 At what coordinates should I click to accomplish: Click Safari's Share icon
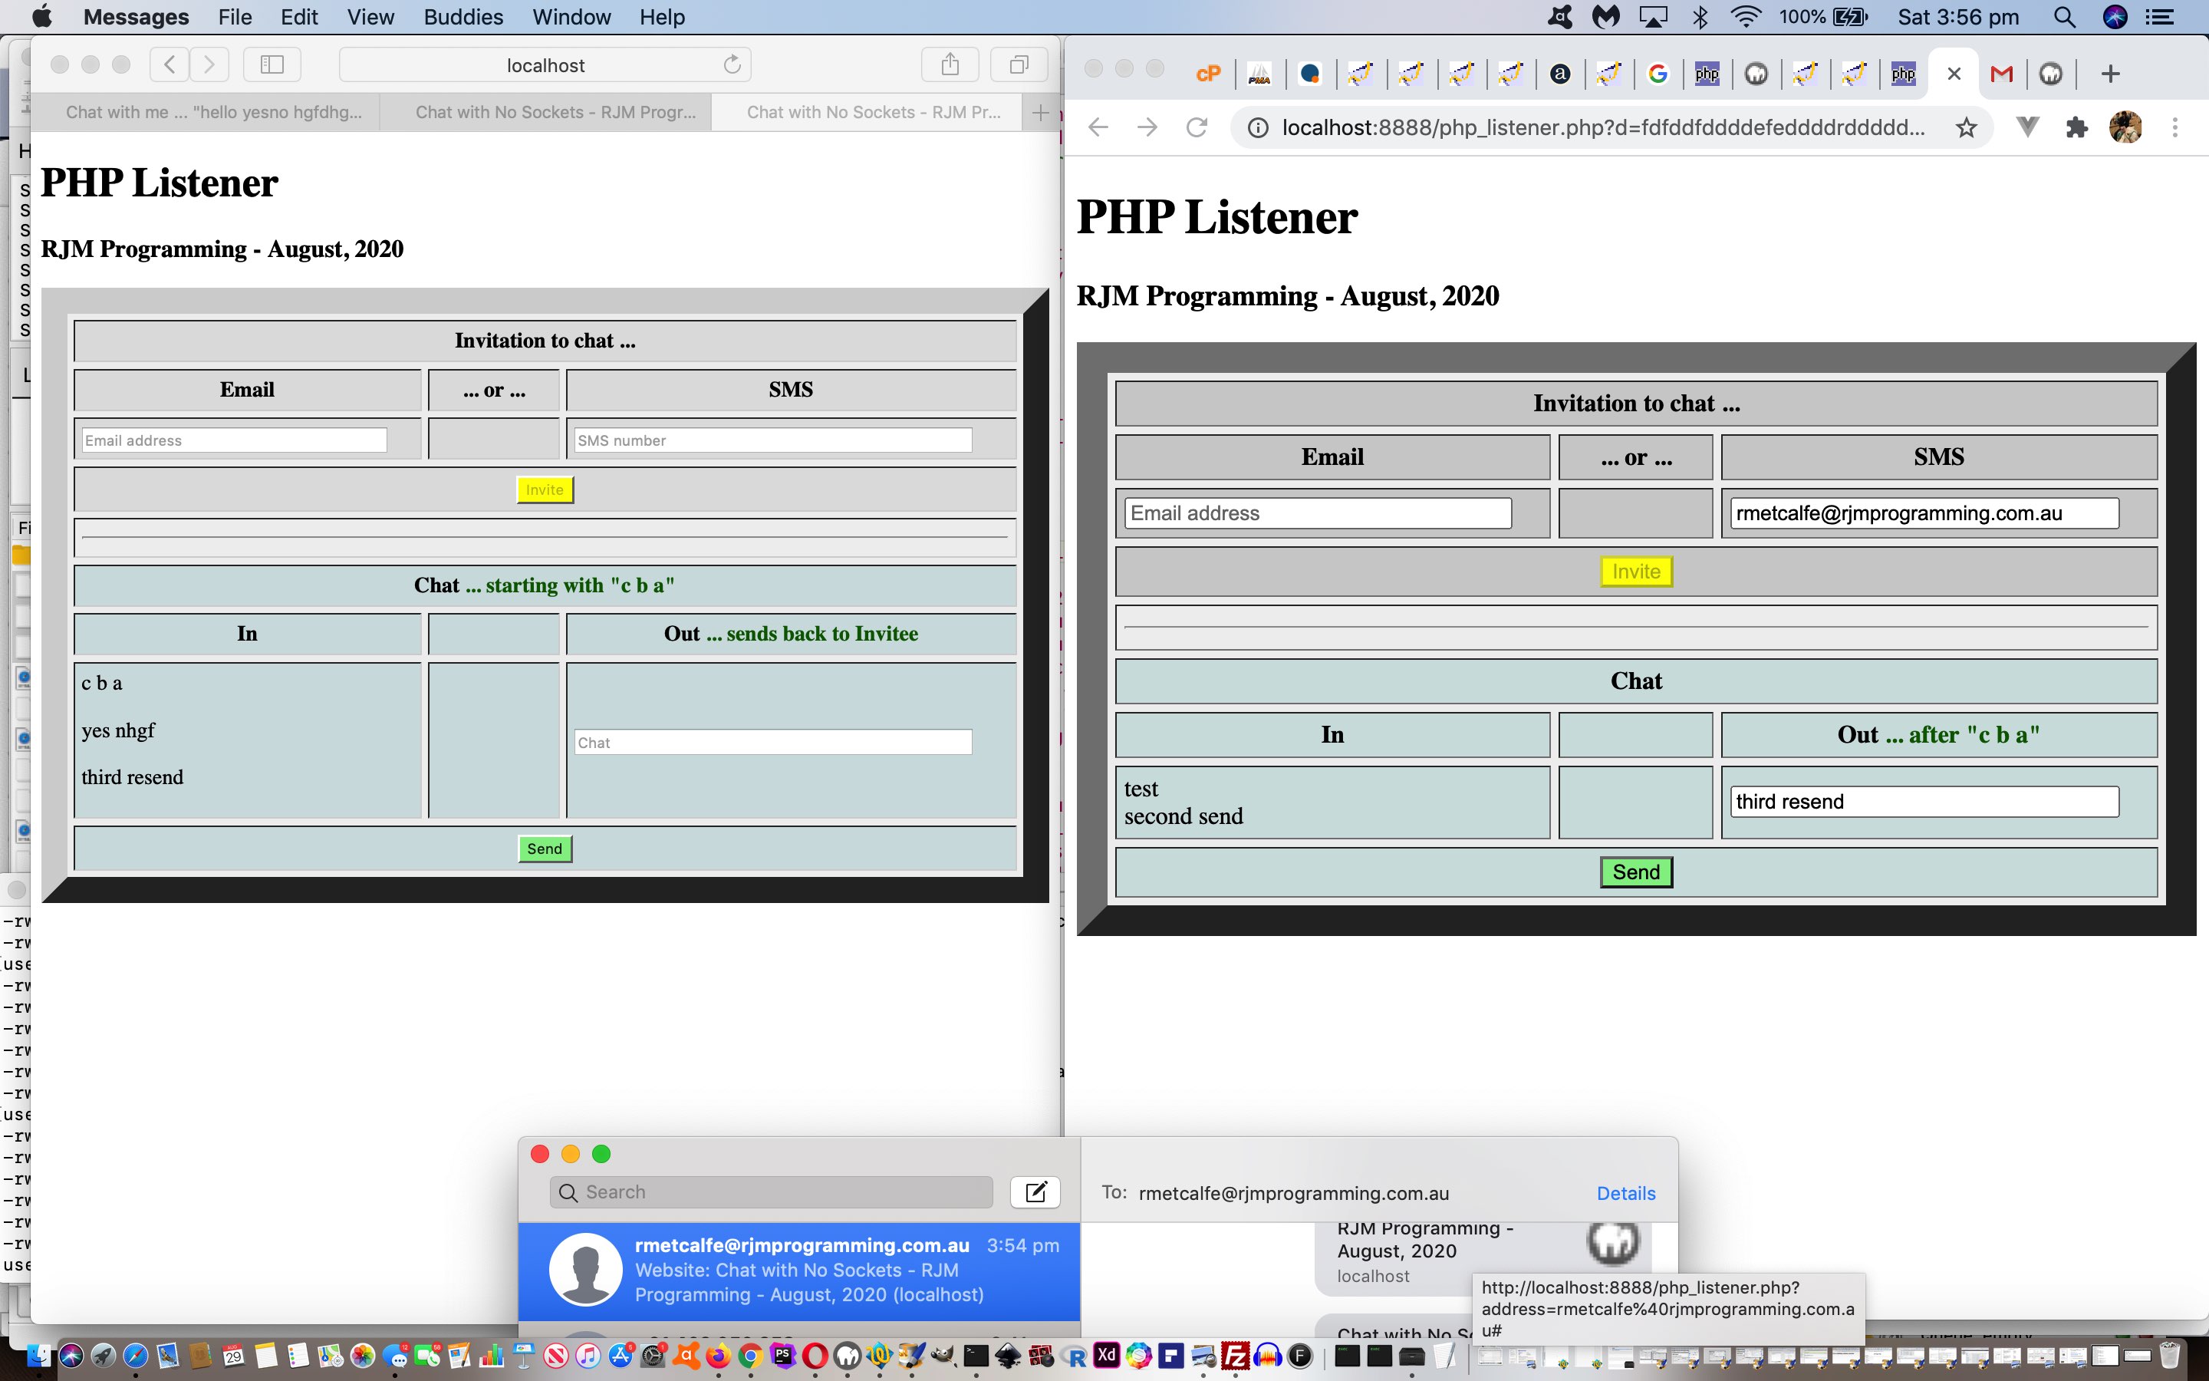click(x=950, y=65)
